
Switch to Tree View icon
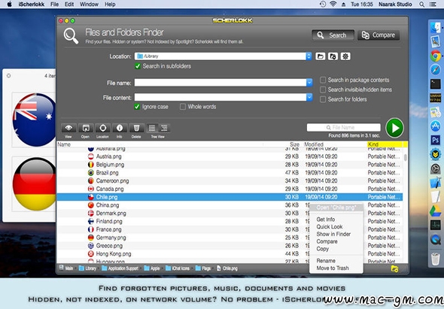pyautogui.click(x=164, y=128)
